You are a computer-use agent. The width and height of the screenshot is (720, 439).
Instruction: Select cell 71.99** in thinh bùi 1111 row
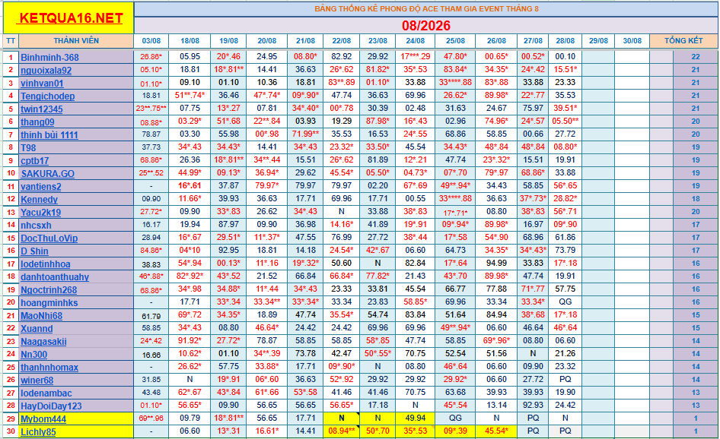pos(305,134)
